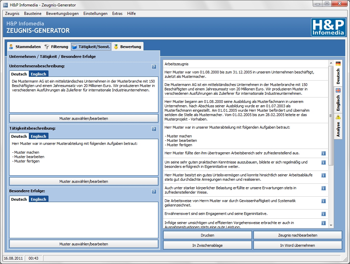This screenshot has height=264, width=350.
Task: Click In Word übernehmen button
Action: pyautogui.click(x=297, y=245)
